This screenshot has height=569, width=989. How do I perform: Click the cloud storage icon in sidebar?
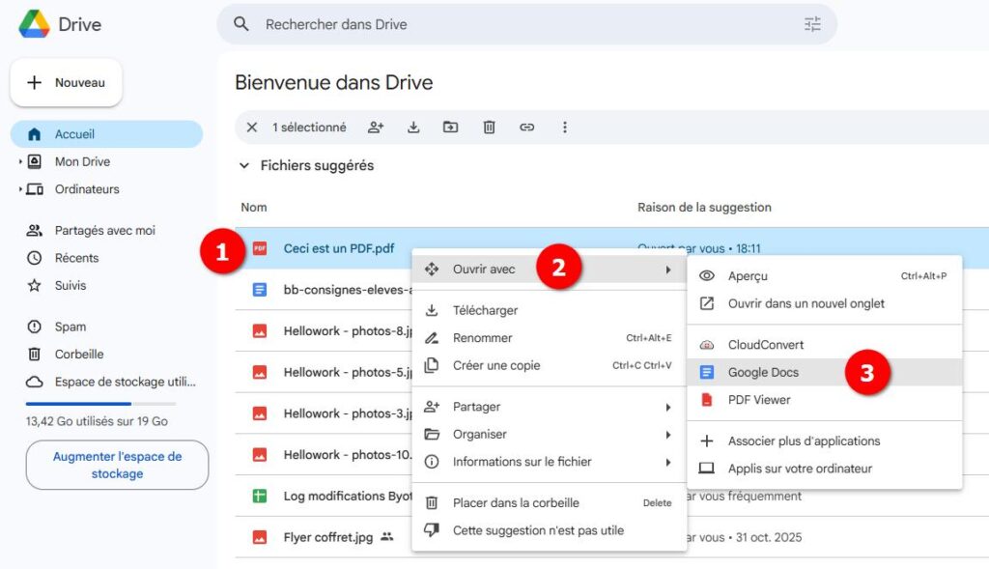click(x=34, y=382)
